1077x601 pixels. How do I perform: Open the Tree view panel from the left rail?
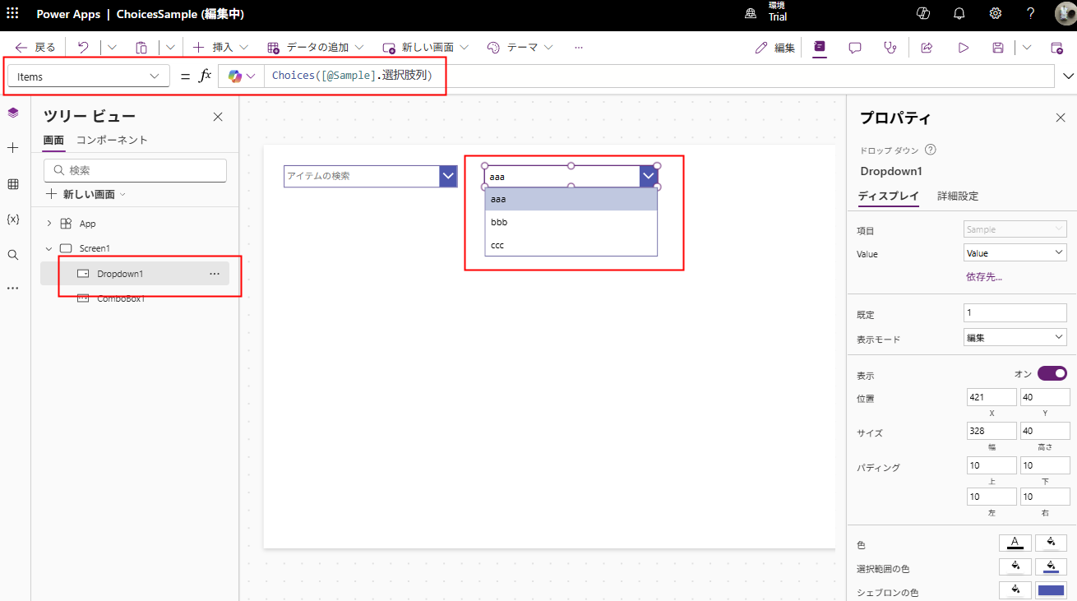coord(12,112)
